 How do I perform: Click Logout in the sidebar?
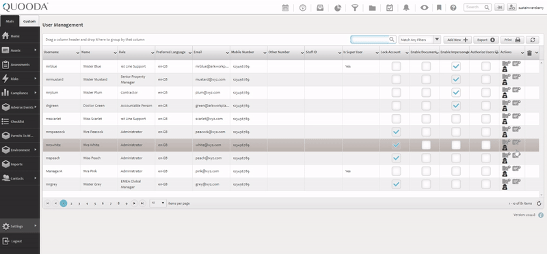[20, 241]
